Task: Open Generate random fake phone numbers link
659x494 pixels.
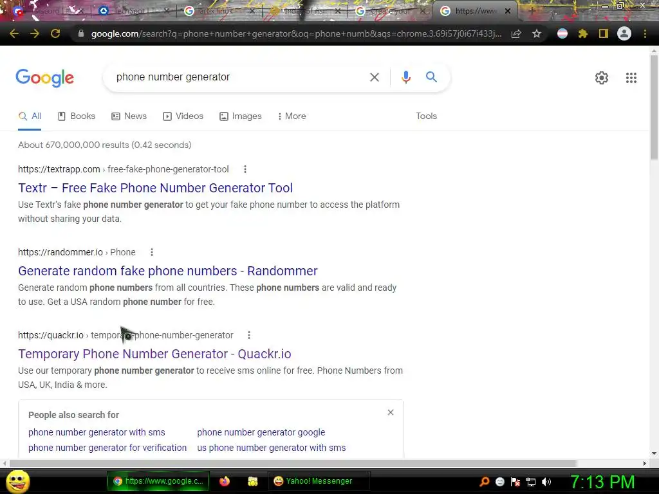Action: pos(168,271)
